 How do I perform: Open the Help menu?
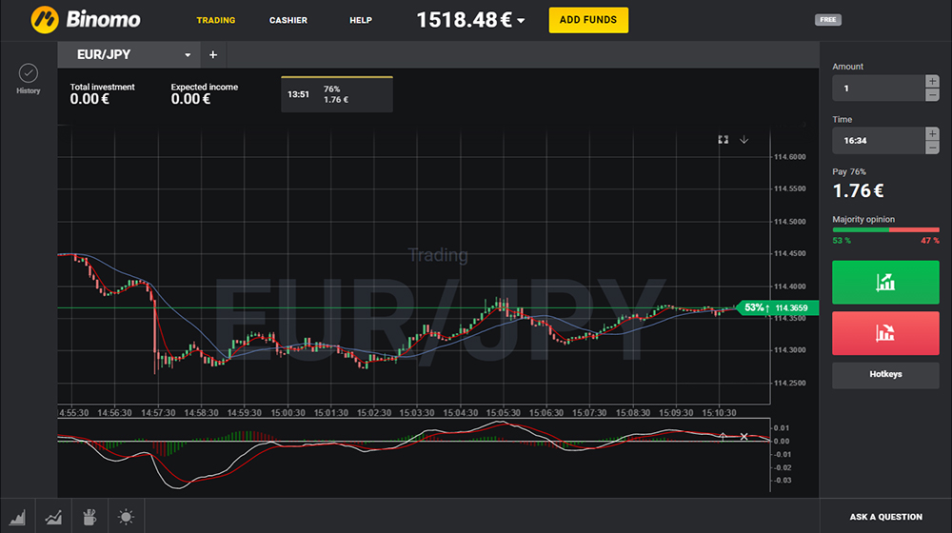tap(360, 20)
